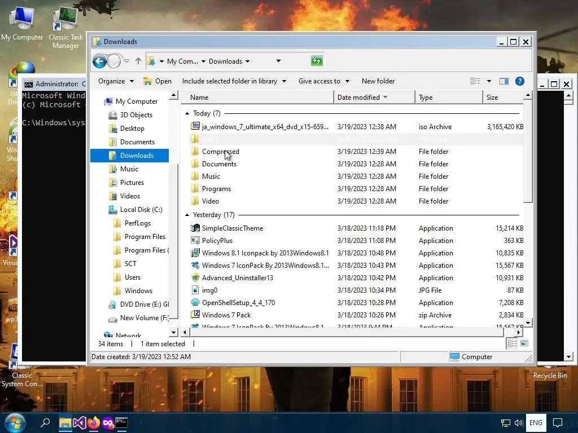Open the command prompt taskbar icon
The image size is (578, 433).
[122, 423]
